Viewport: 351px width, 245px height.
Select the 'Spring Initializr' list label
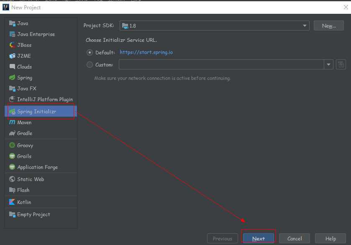pos(37,112)
